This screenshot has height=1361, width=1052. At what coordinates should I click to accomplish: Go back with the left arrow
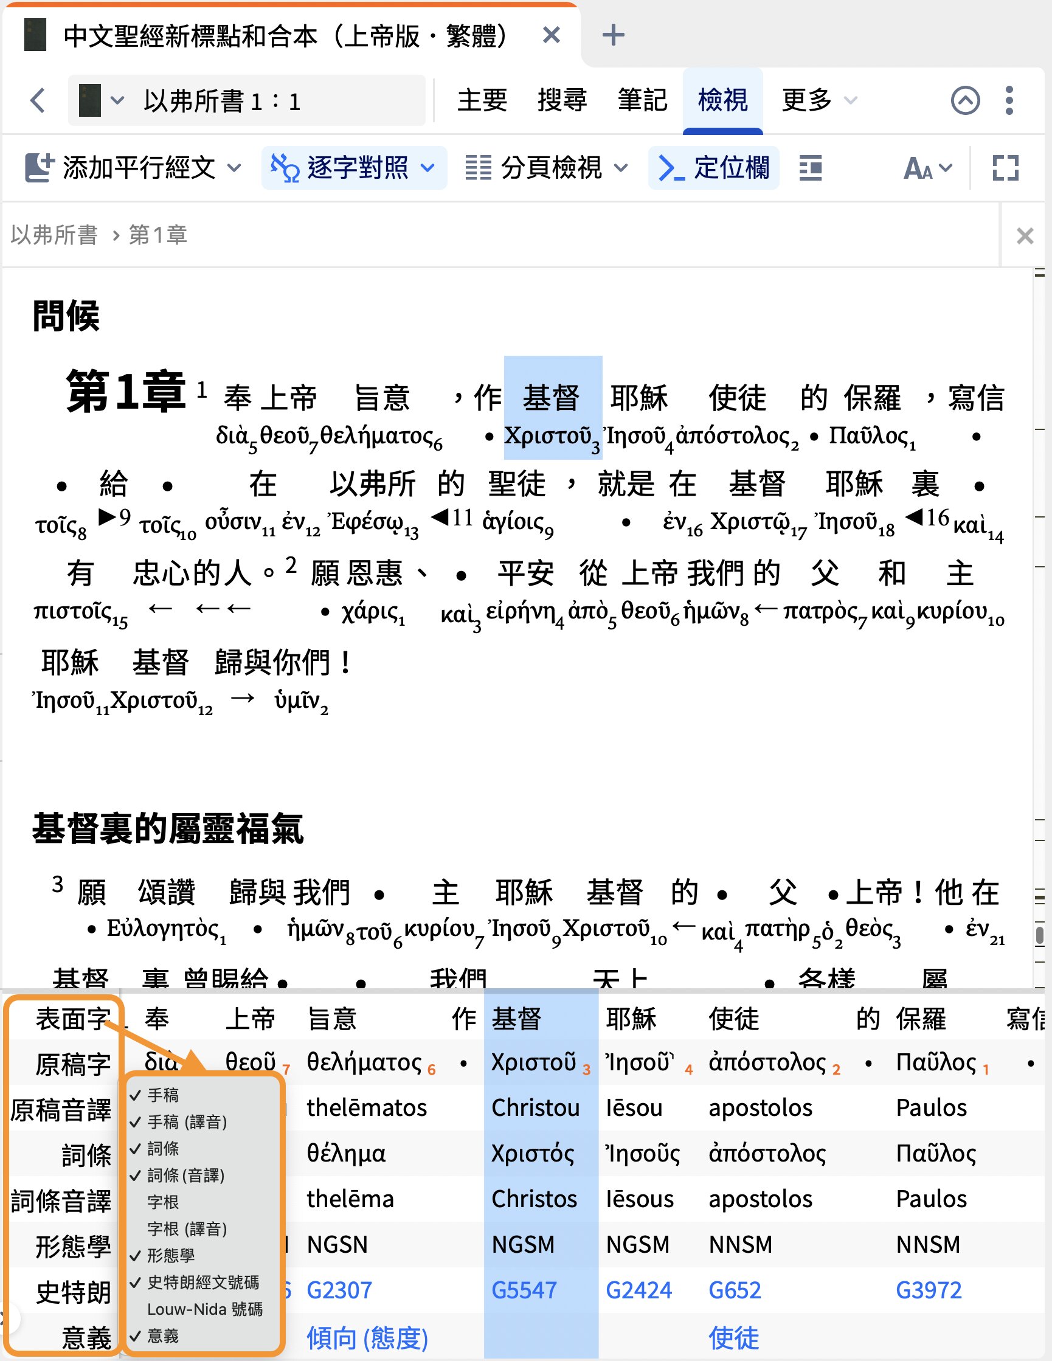38,100
